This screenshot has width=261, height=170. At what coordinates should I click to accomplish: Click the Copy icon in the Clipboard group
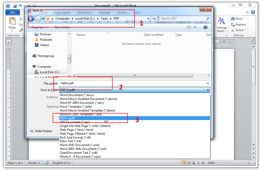(x=21, y=24)
